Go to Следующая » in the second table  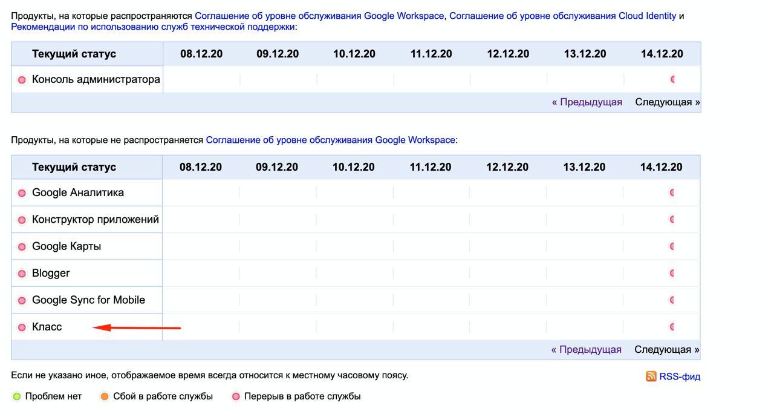tap(667, 350)
